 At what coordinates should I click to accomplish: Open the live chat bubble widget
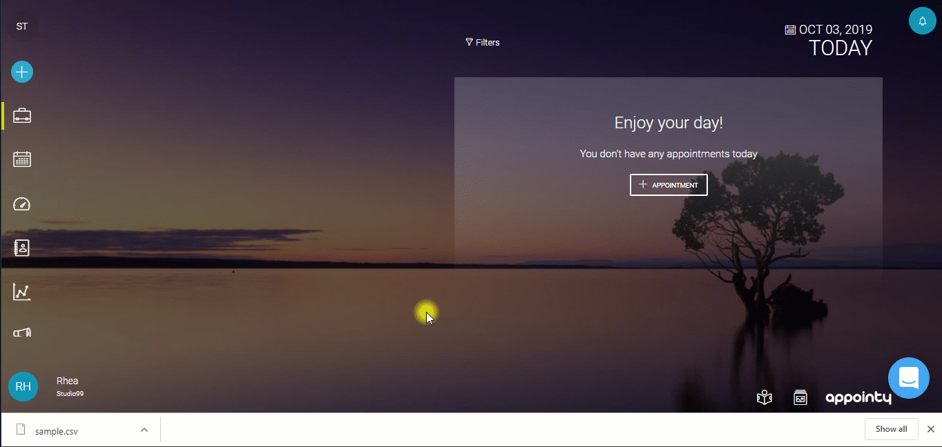coord(909,378)
